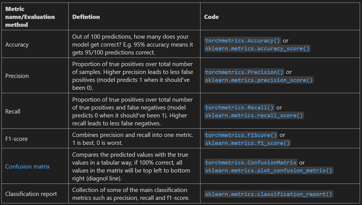Viewport: 362px width, 205px height.
Task: Select the Classification report row label
Action: click(31, 194)
